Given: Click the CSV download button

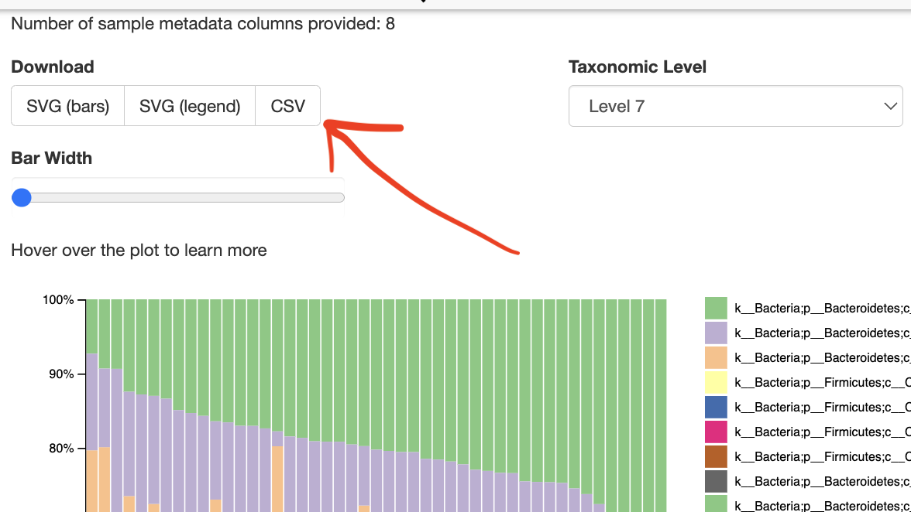Looking at the screenshot, I should tap(287, 106).
